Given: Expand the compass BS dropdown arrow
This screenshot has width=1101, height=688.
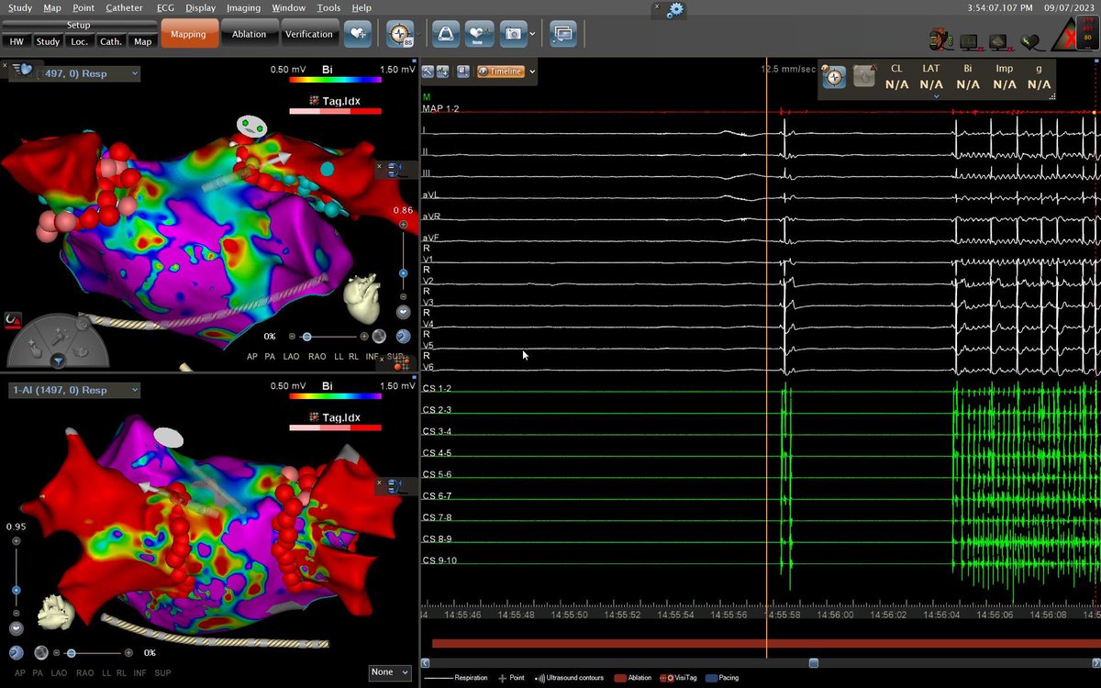Looking at the screenshot, I should (x=418, y=34).
